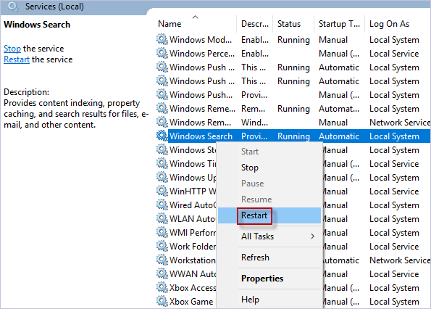This screenshot has height=309, width=431.
Task: Select the Windows Mod... service name
Action: (201, 40)
